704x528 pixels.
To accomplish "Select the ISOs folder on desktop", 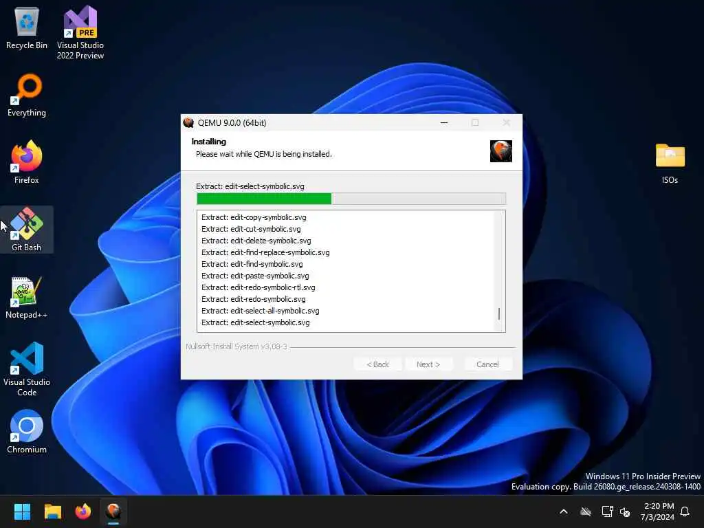I will pyautogui.click(x=670, y=163).
